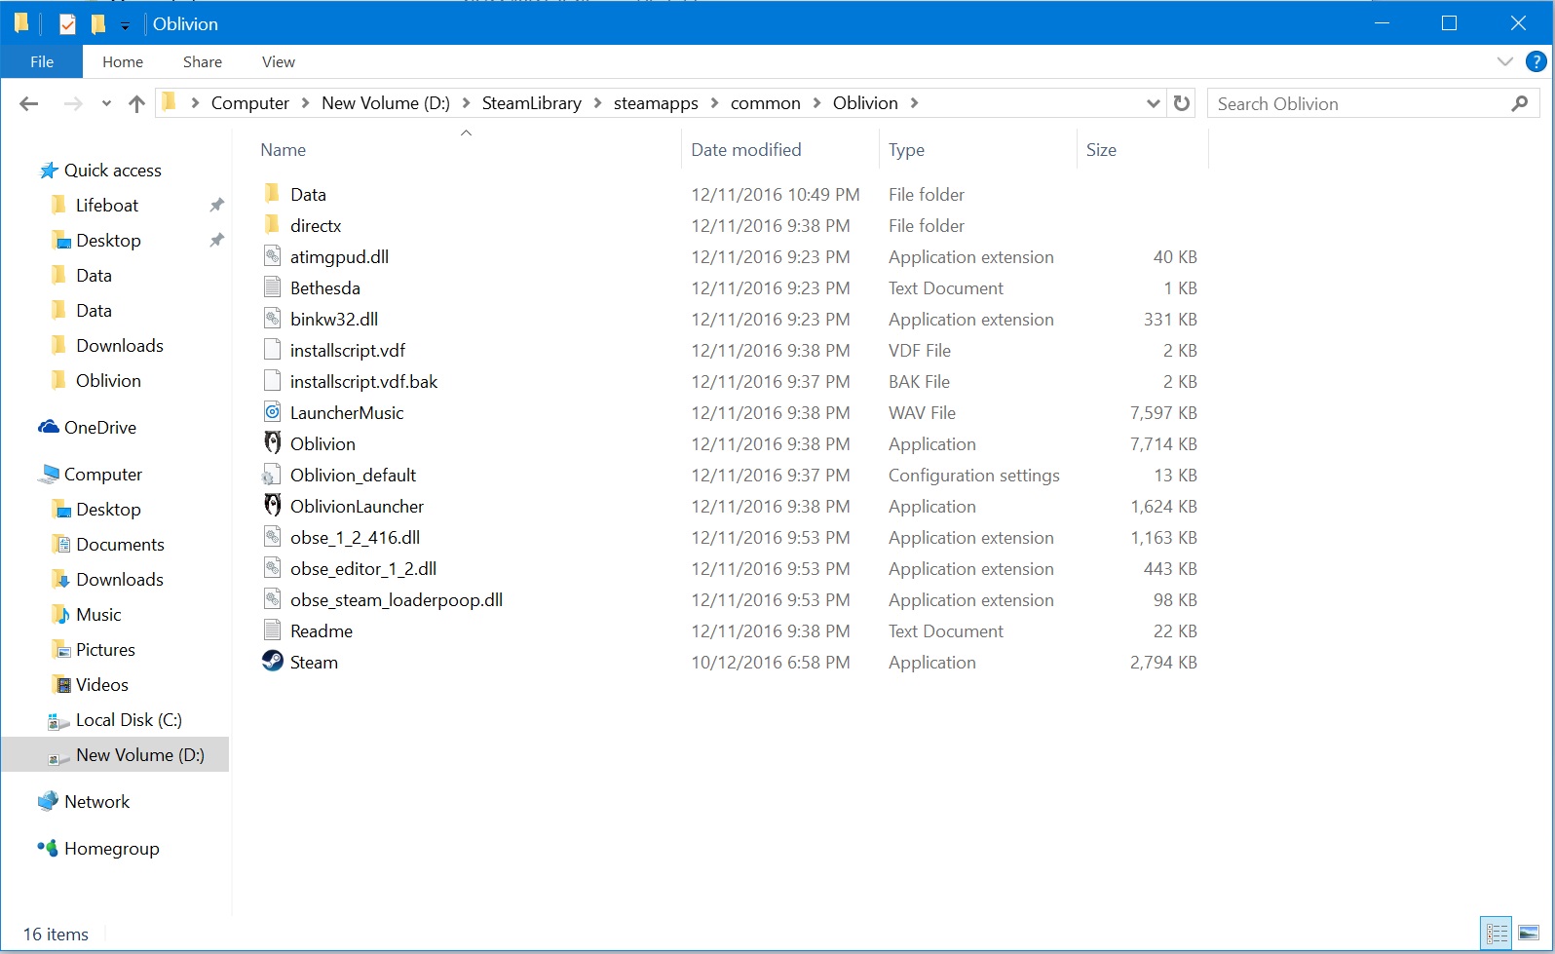Screen dimensions: 1555x954
Task: Refresh the folder with the refresh button
Action: [x=1182, y=103]
